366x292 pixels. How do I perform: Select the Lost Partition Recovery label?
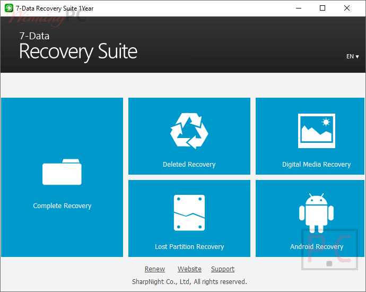pyautogui.click(x=189, y=247)
